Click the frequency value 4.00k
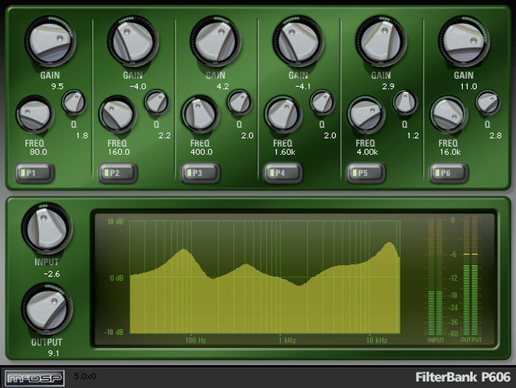Viewport: 516px width, 388px height. pos(367,152)
